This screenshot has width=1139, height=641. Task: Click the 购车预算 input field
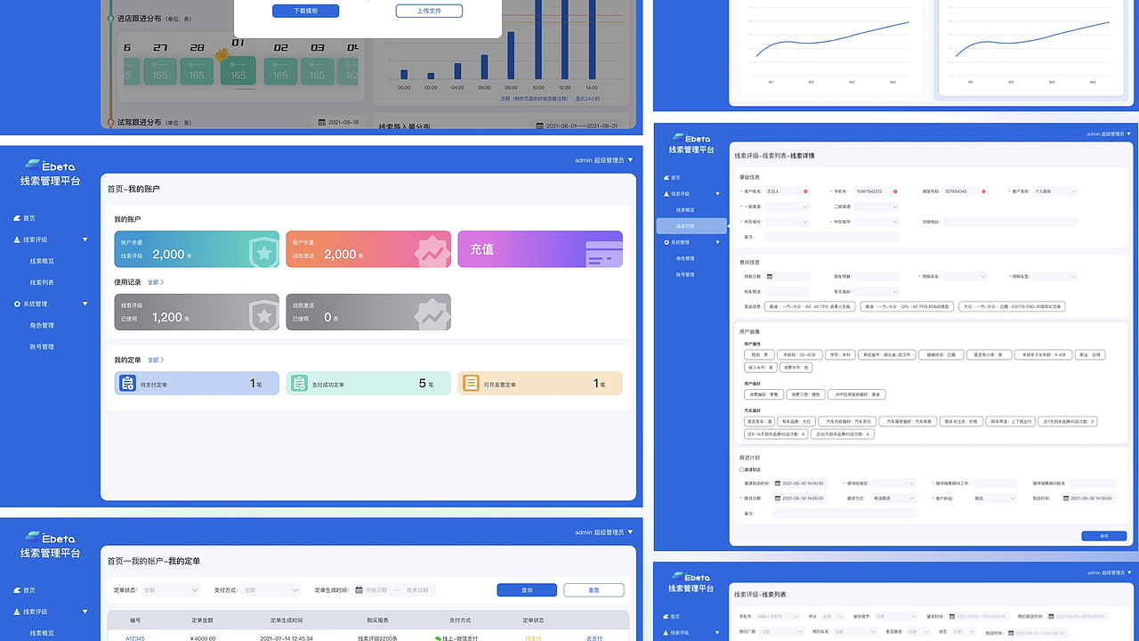click(876, 277)
